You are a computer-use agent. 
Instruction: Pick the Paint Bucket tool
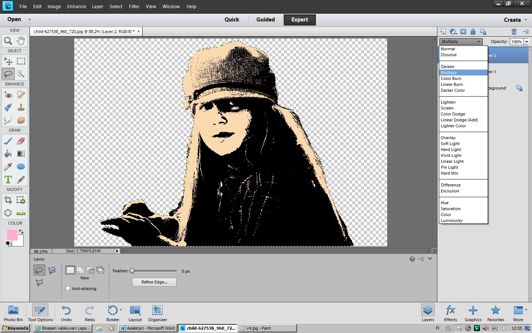click(x=8, y=154)
